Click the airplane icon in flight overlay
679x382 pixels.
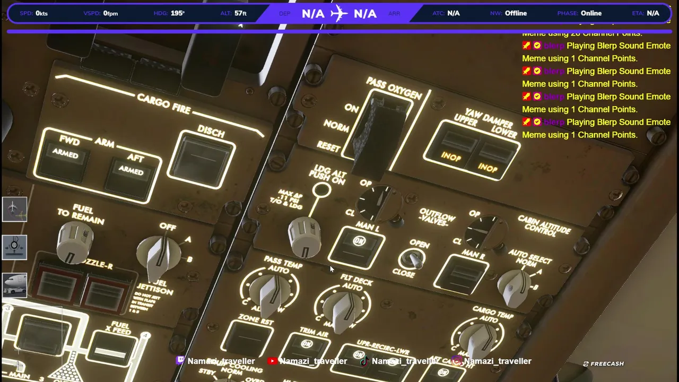[x=339, y=13]
